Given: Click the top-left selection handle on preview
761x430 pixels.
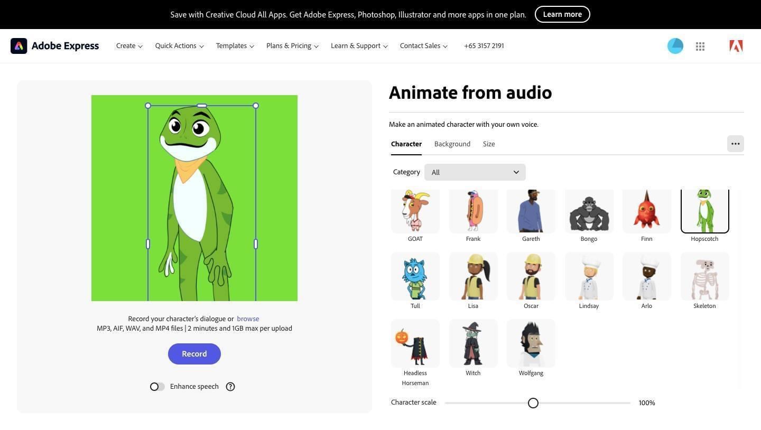Looking at the screenshot, I should click(x=148, y=106).
